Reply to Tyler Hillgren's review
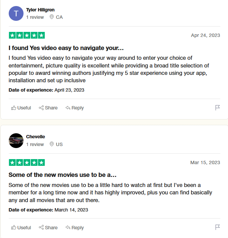Screen dimensions: 228x238 click(x=75, y=108)
